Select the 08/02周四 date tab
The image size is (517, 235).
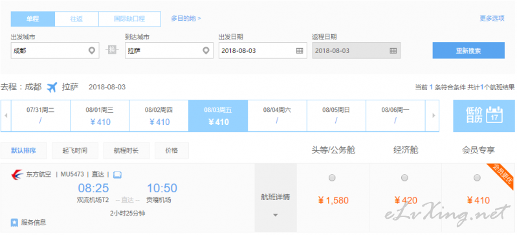click(159, 115)
